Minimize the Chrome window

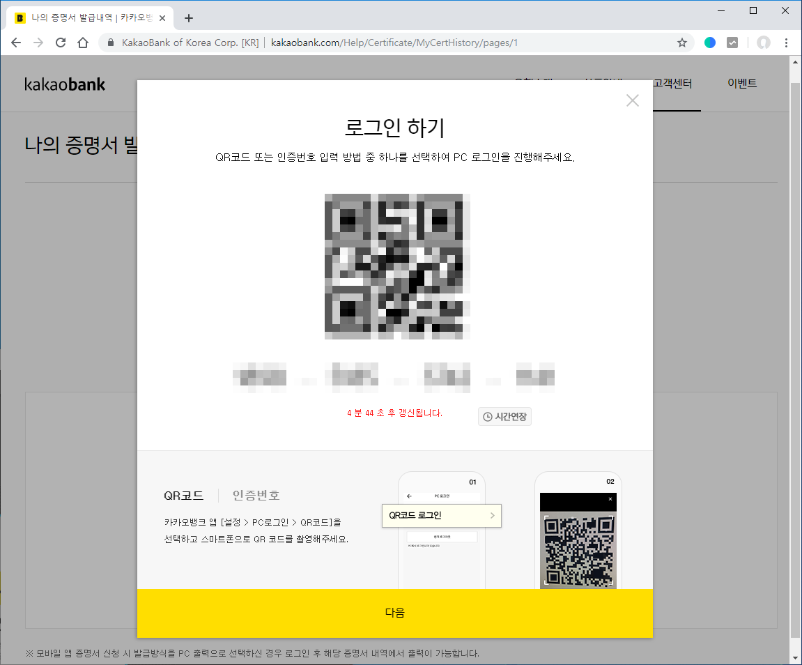point(721,10)
